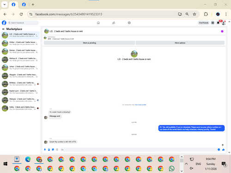Click the Aa message input field
231x173 pixels.
(138, 149)
